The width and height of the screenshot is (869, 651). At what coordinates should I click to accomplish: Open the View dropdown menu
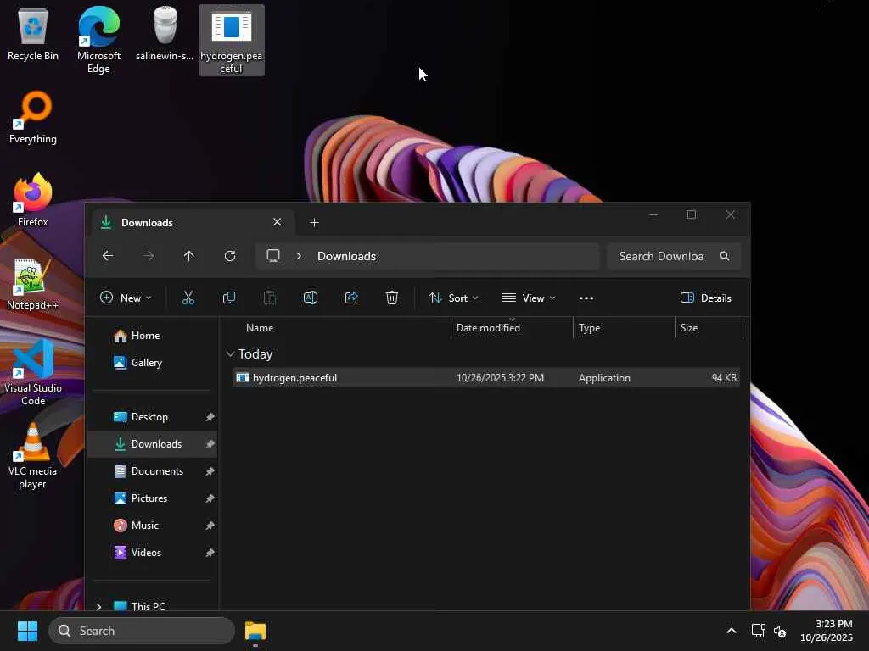tap(529, 298)
